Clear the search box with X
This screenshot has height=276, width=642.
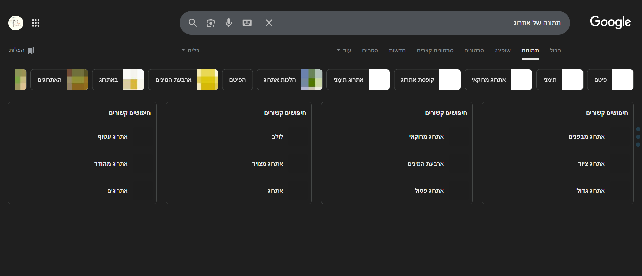(x=269, y=23)
